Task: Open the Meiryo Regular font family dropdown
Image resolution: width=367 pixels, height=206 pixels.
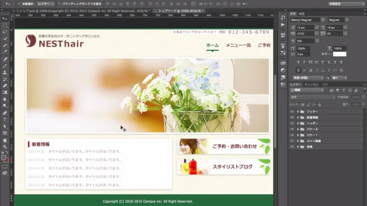Action: tap(308, 20)
